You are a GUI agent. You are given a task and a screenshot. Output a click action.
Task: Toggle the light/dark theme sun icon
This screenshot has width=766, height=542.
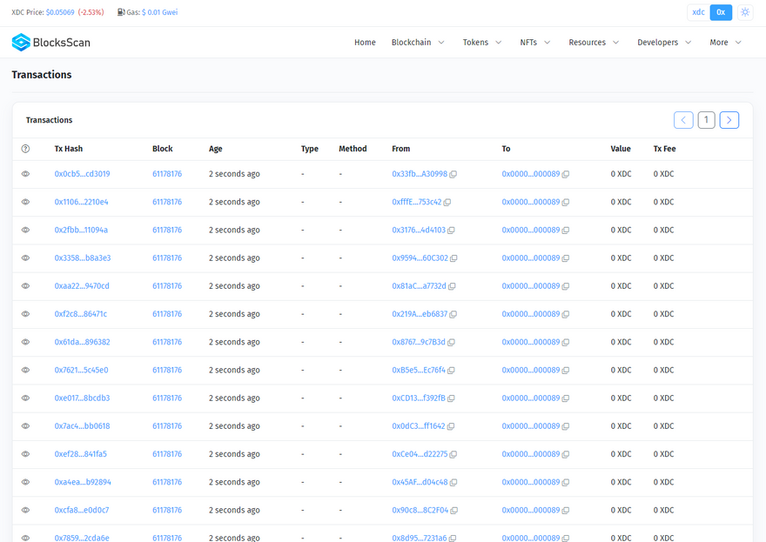click(744, 12)
